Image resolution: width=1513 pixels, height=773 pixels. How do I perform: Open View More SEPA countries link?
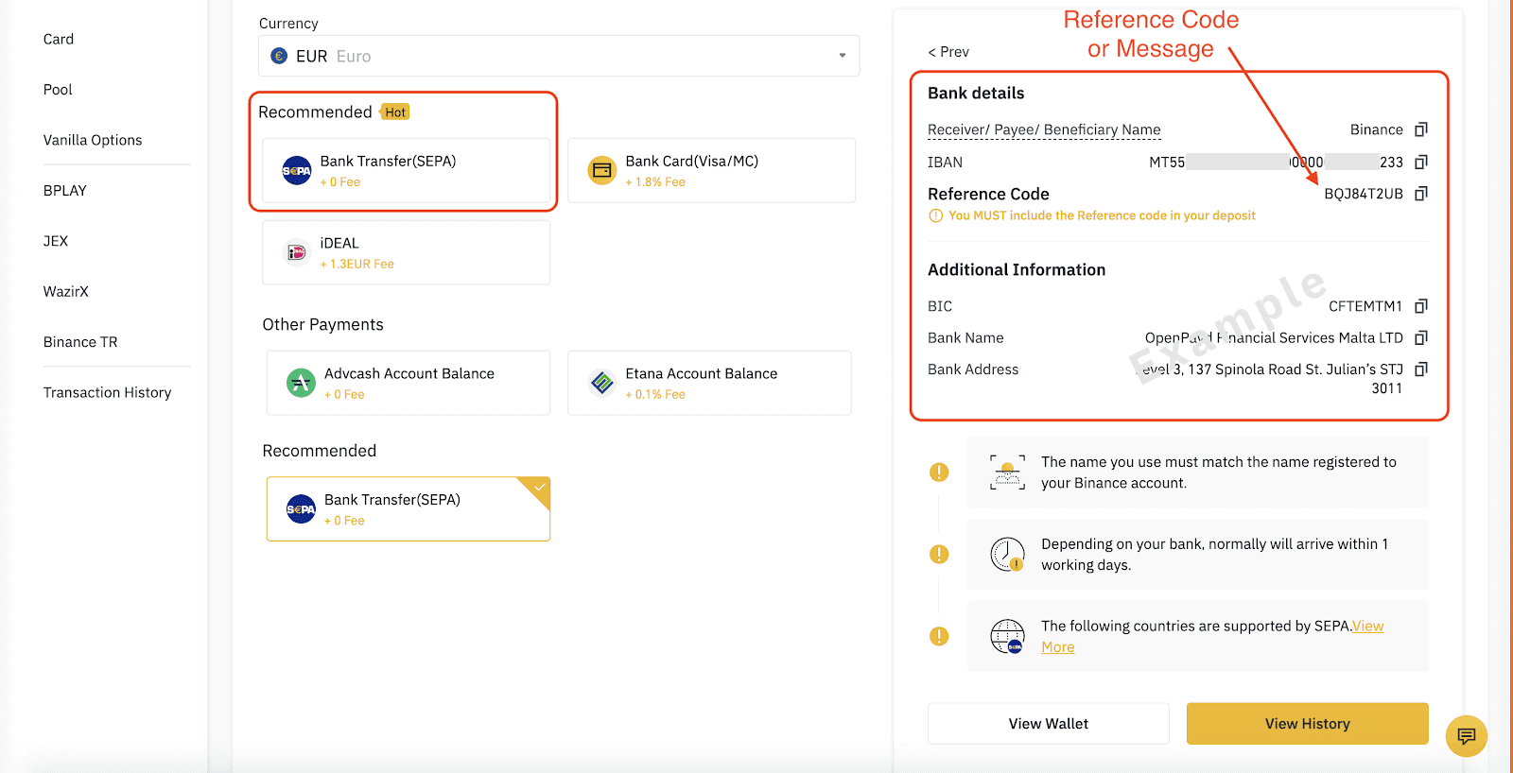[x=1367, y=627]
